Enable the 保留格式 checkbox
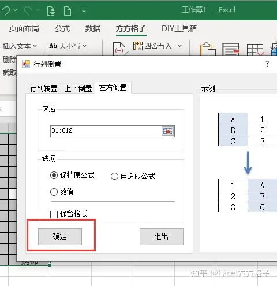 (x=54, y=214)
